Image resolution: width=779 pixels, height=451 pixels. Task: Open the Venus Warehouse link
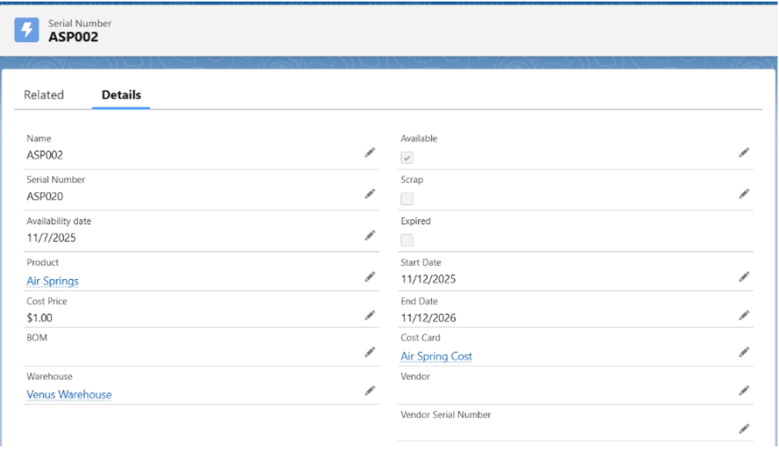(69, 395)
